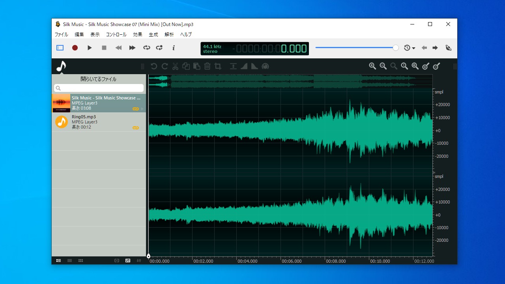This screenshot has width=505, height=284.
Task: Click the sort order arrows icon
Action: point(139,261)
